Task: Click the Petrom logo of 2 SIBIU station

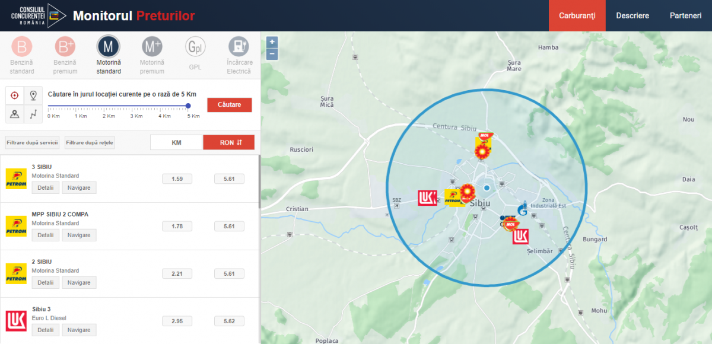Action: click(16, 273)
